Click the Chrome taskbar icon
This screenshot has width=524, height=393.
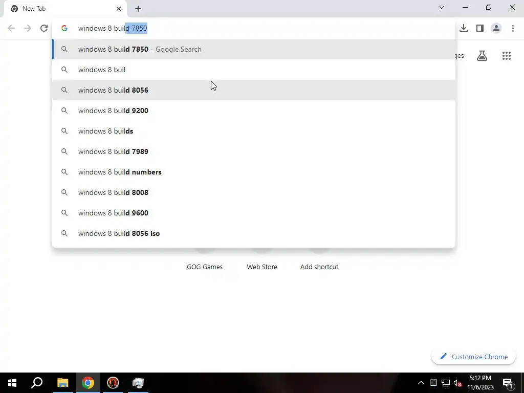tap(88, 383)
